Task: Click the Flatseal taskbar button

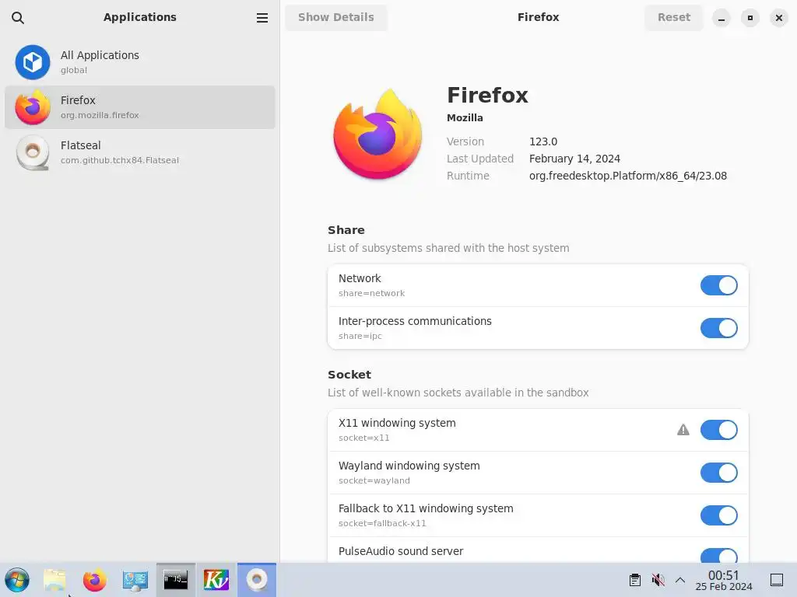Action: click(x=257, y=580)
